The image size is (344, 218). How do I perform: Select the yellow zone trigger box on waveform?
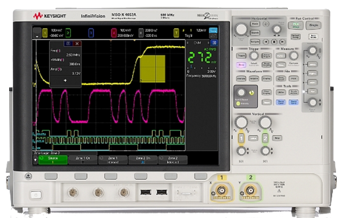[x=153, y=69]
